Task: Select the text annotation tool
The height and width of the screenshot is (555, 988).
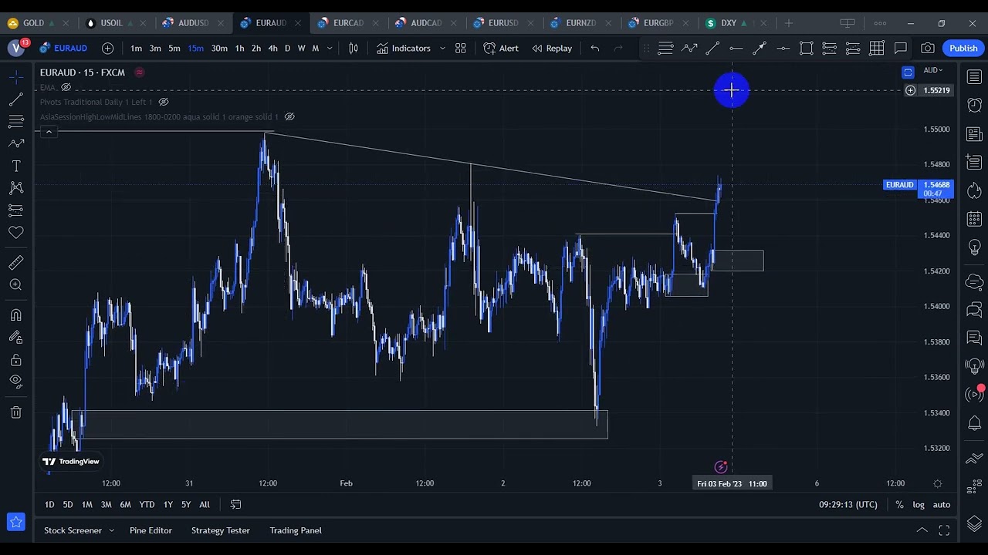Action: point(15,166)
